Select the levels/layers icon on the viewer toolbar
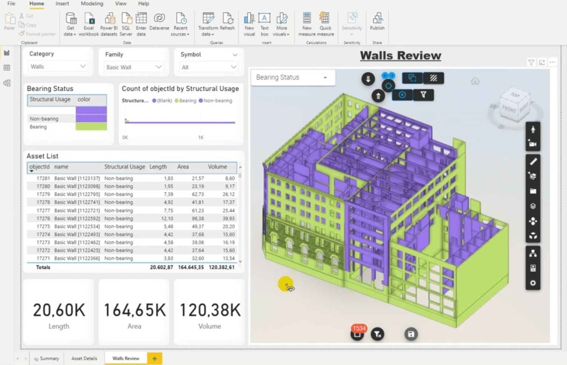Image resolution: width=567 pixels, height=365 pixels. pyautogui.click(x=533, y=206)
